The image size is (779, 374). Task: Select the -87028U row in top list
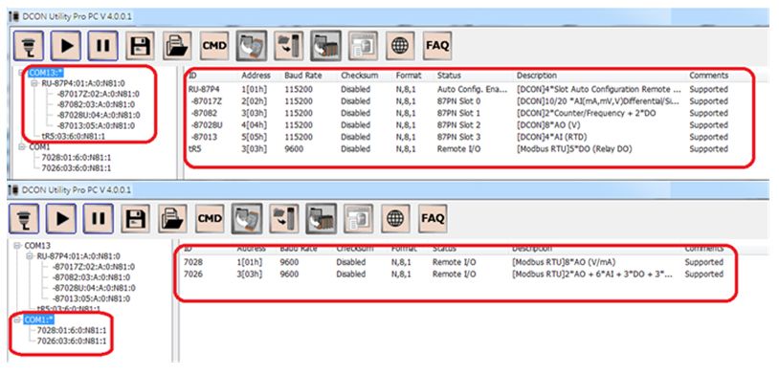click(x=458, y=125)
